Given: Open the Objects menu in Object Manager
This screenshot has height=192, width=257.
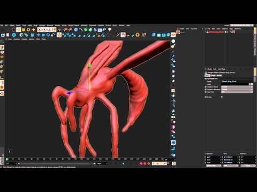Looking at the screenshot, I should click(225, 29).
